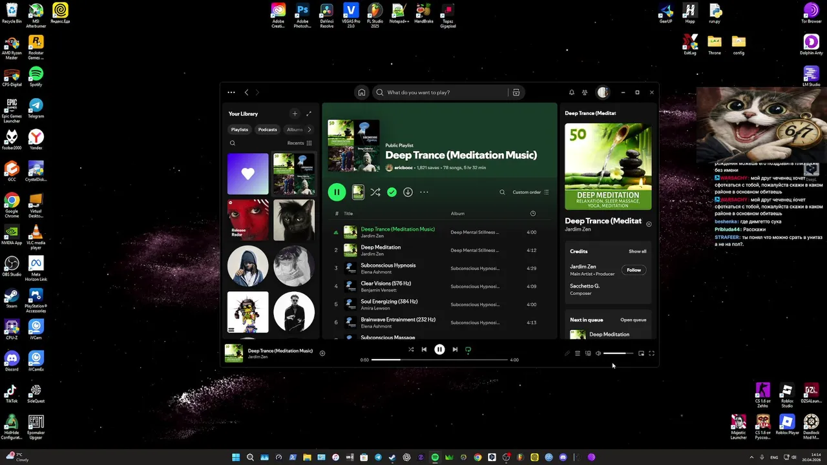Select the Playlists filter chip
The image size is (827, 465).
(x=240, y=129)
